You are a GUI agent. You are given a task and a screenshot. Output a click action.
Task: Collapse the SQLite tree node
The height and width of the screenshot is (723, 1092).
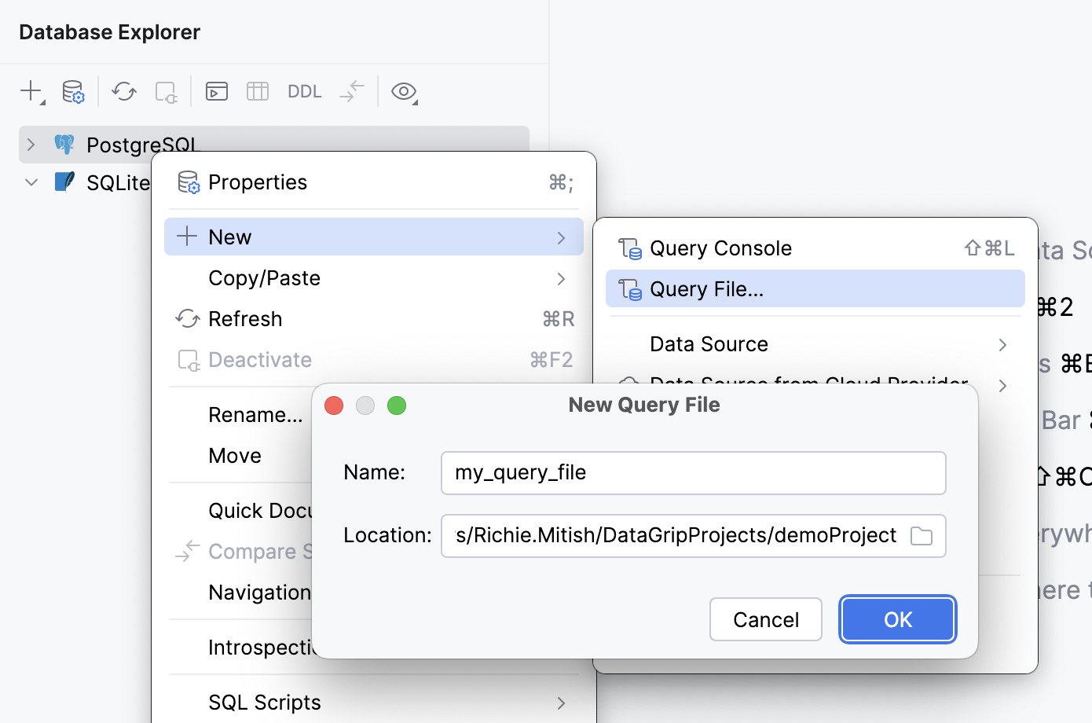tap(31, 181)
